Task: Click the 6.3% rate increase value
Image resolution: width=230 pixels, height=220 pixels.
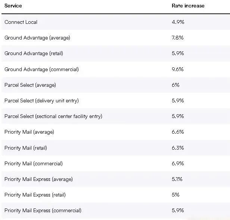Action: tap(178, 148)
